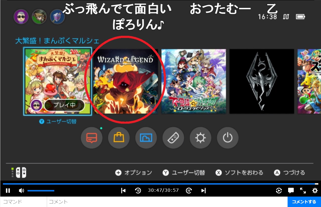Click the コメントする button
Screen dimensions: 321x207
click(304, 202)
